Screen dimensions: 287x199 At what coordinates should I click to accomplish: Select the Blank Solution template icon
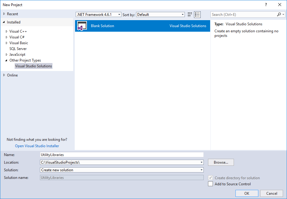tap(82, 26)
